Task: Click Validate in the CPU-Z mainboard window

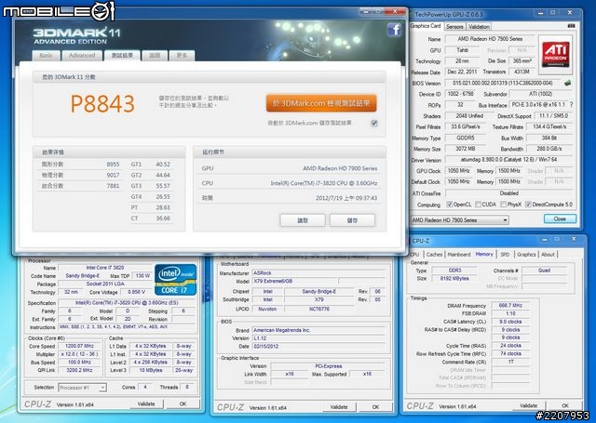Action: pyautogui.click(x=339, y=407)
